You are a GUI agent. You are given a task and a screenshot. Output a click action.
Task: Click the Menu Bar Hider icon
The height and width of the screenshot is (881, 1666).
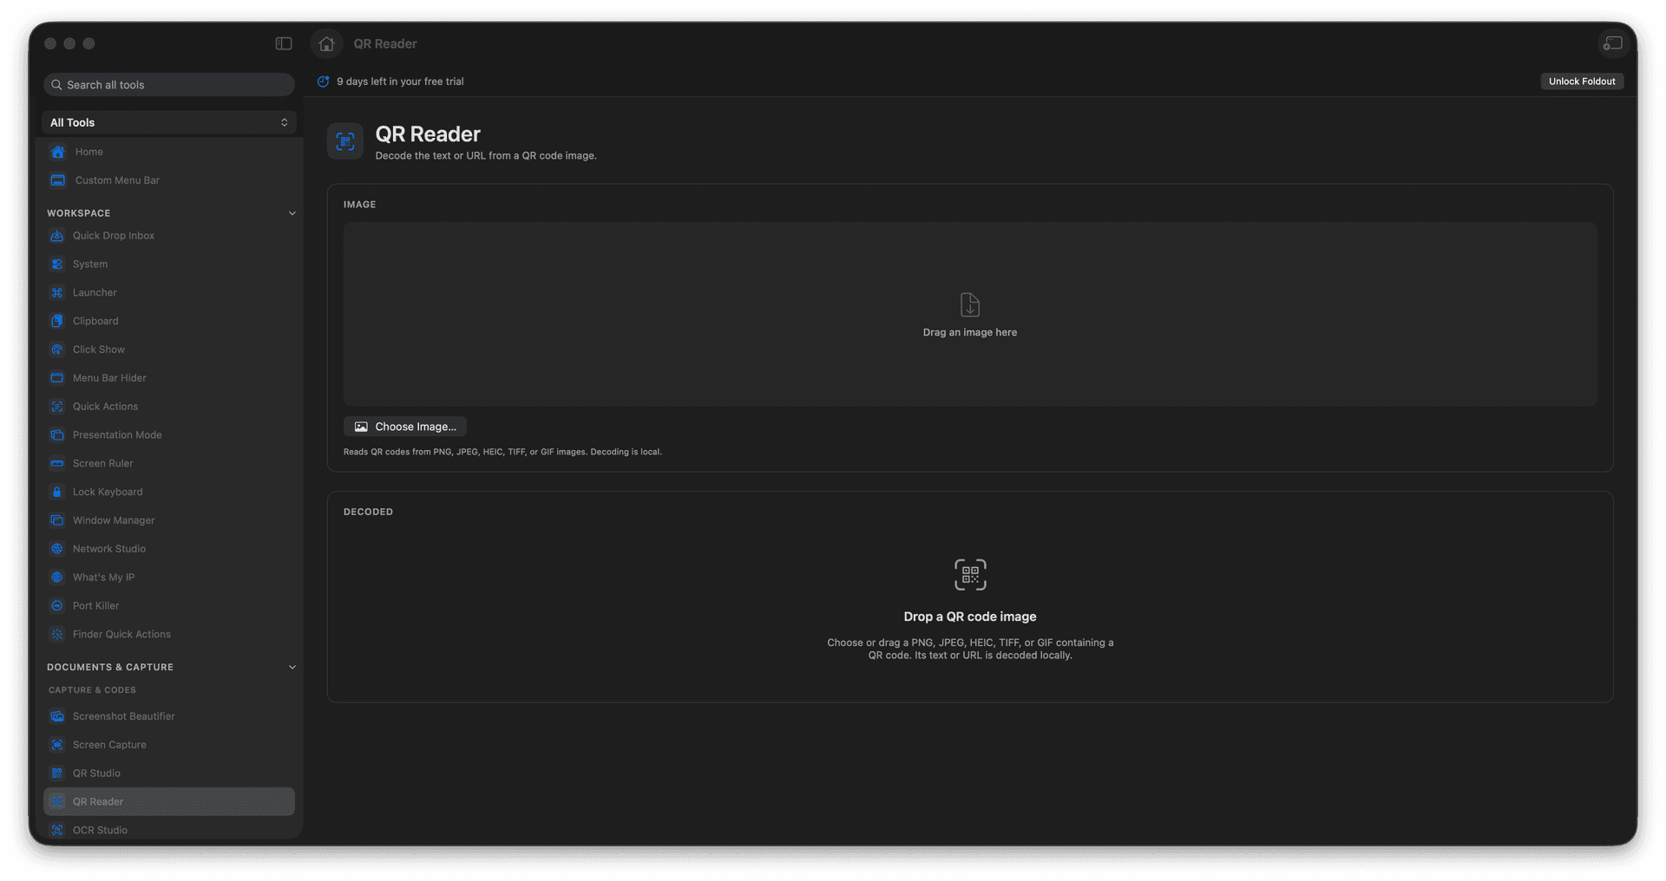[x=57, y=378]
